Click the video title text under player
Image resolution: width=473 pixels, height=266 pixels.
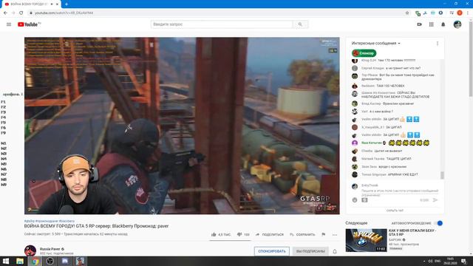point(96,226)
